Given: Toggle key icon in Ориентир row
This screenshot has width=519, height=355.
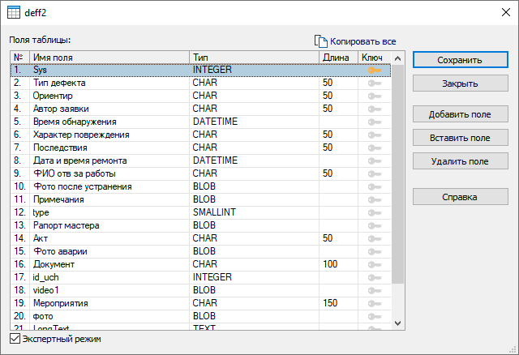Looking at the screenshot, I should point(375,96).
